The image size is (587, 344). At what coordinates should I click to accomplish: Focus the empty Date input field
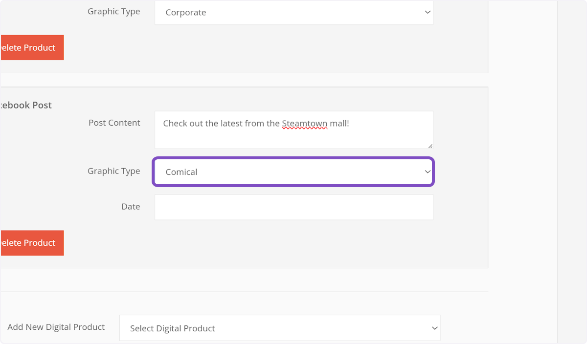(x=293, y=207)
